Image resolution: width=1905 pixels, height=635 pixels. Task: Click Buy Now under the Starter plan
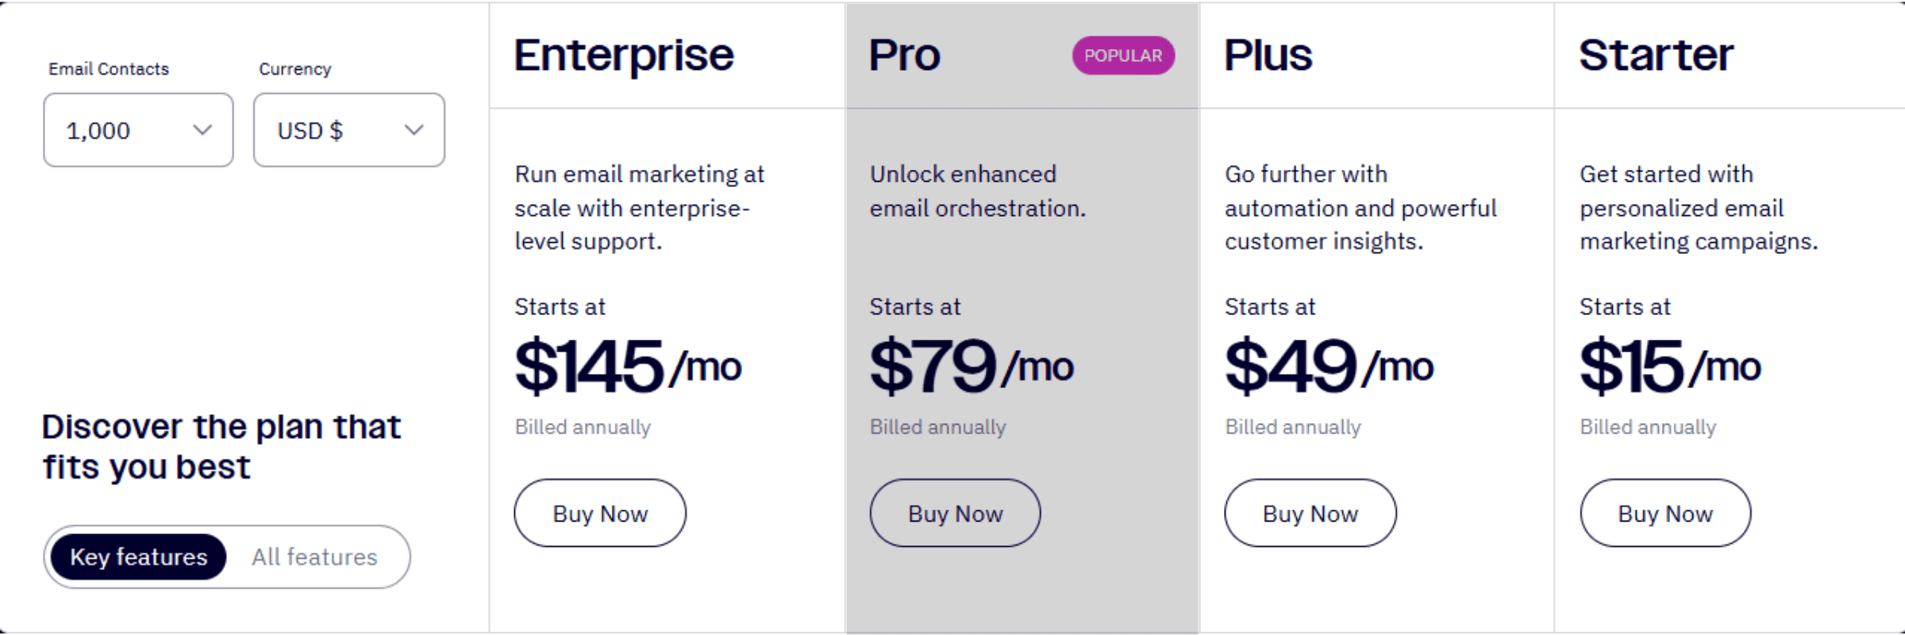click(1664, 513)
